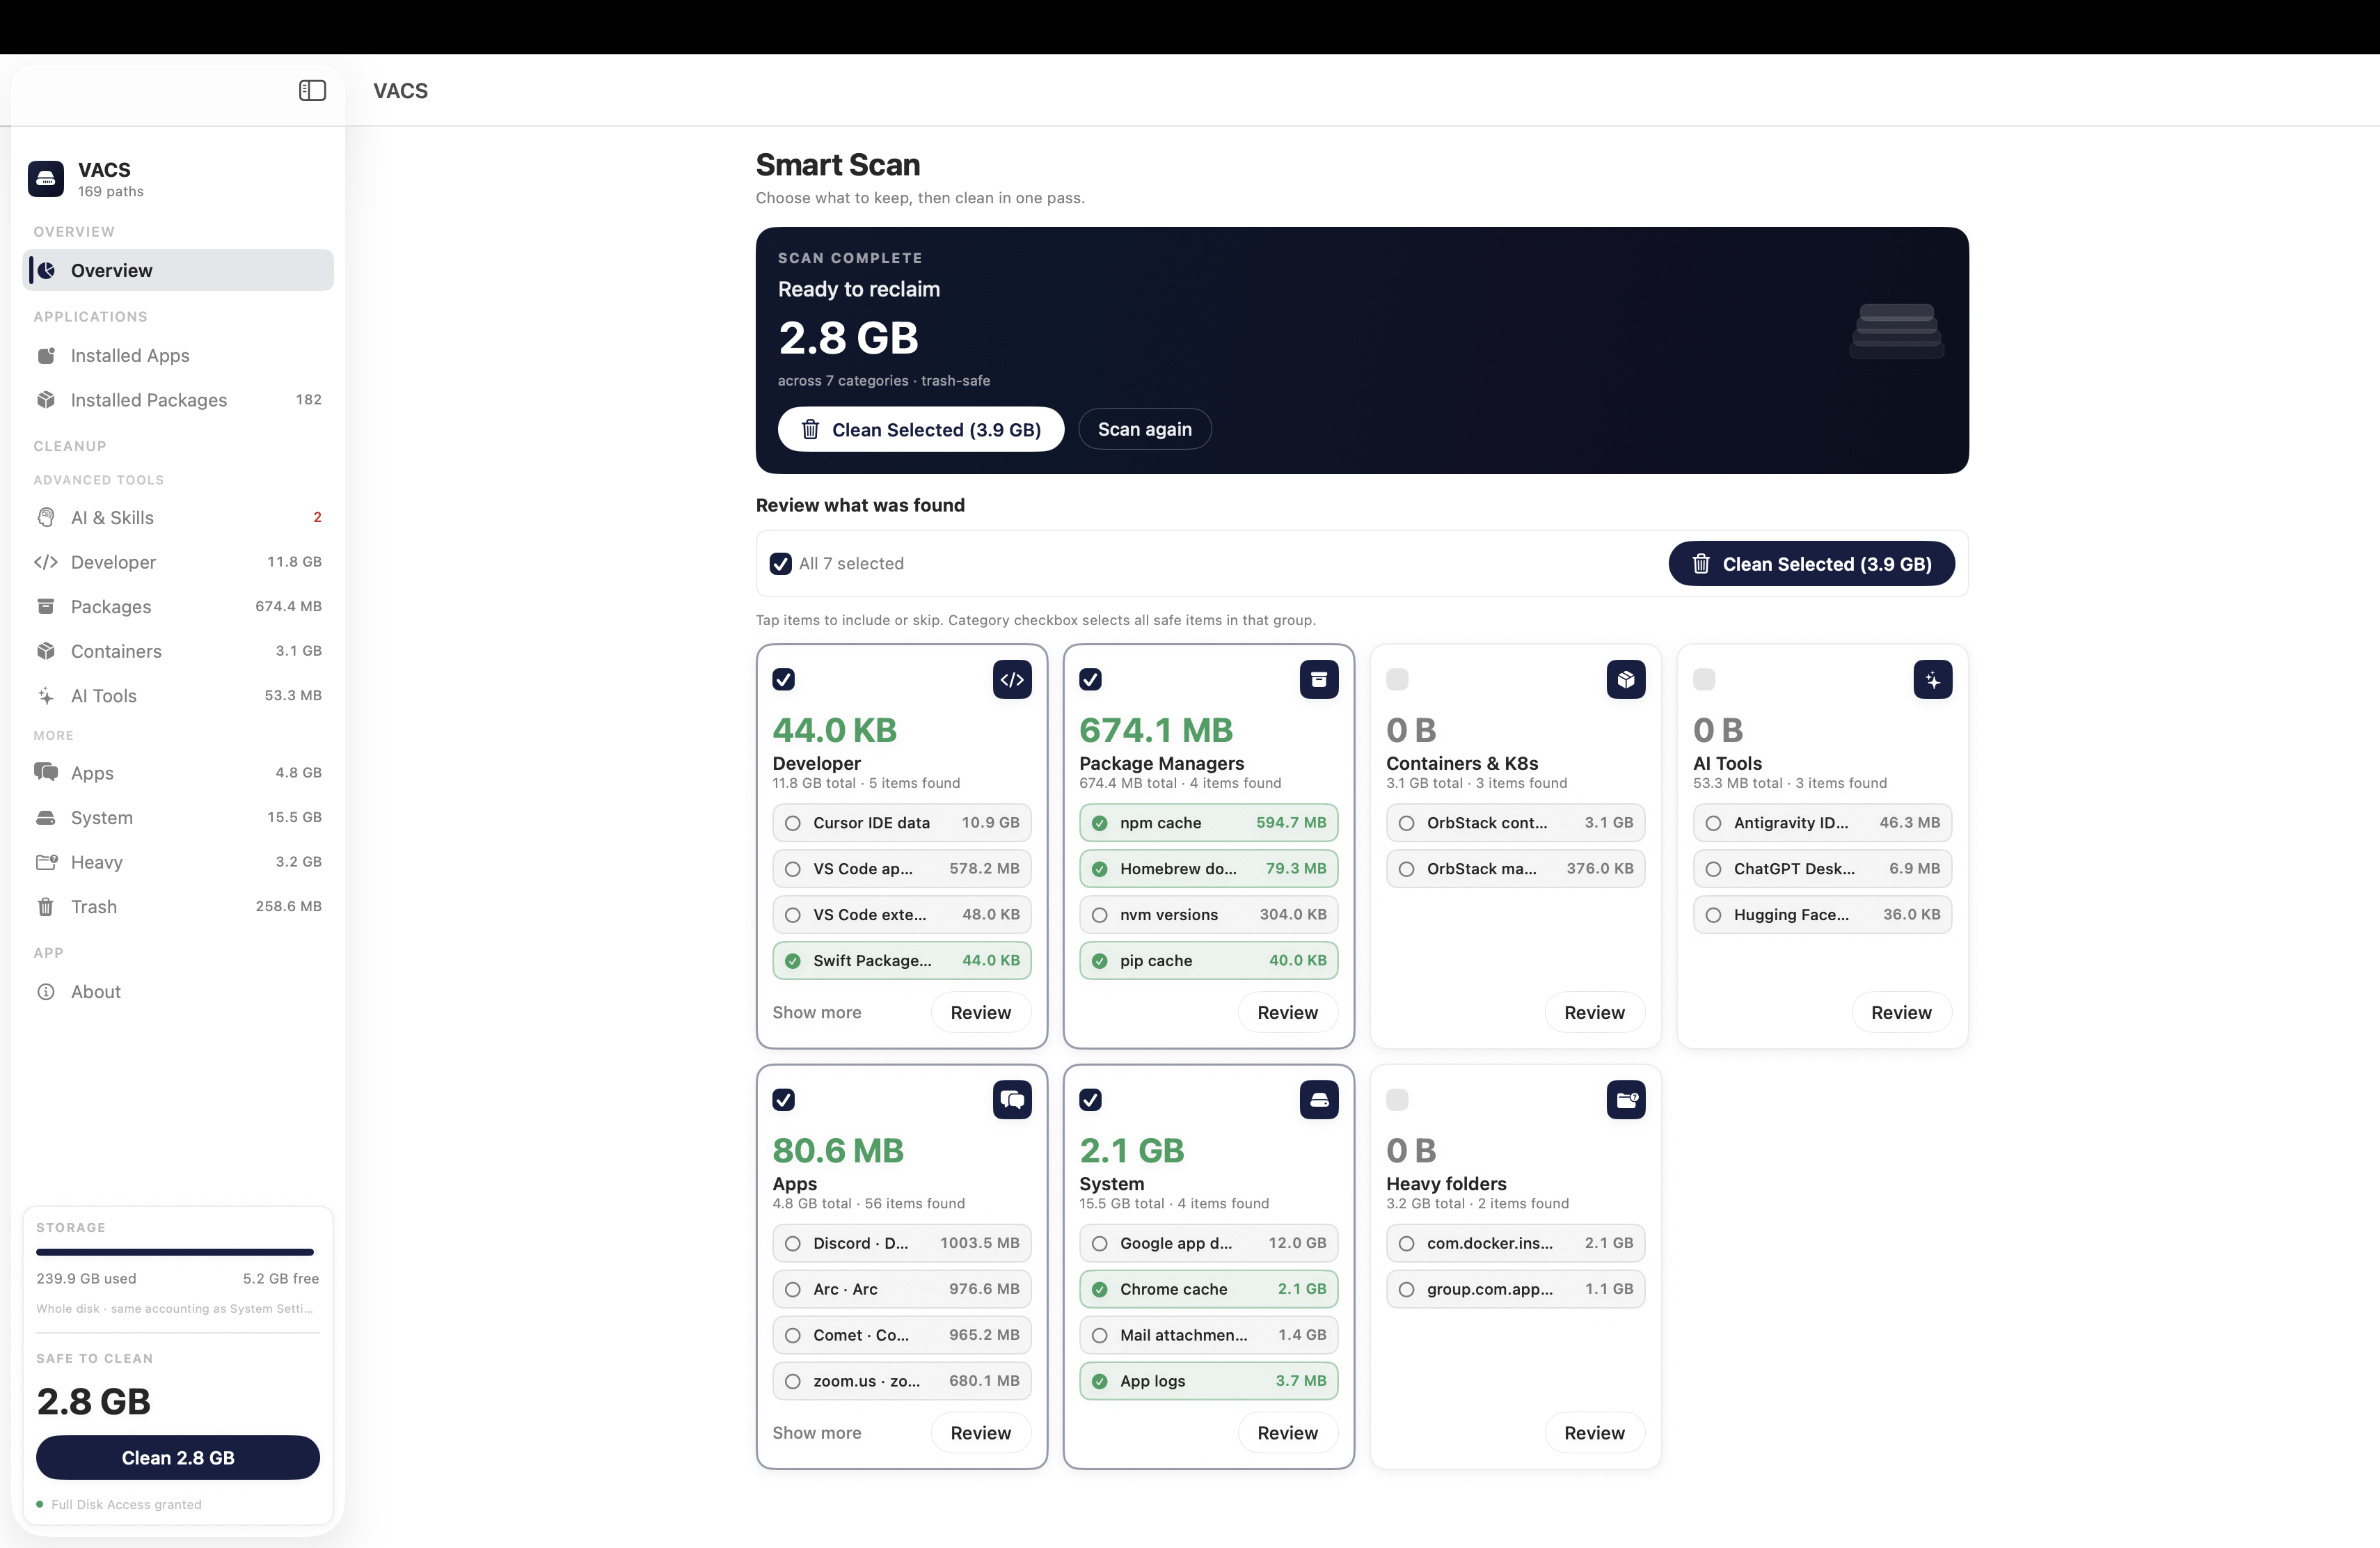Uncheck the System category checkbox
Image resolution: width=2380 pixels, height=1548 pixels.
1091,1100
